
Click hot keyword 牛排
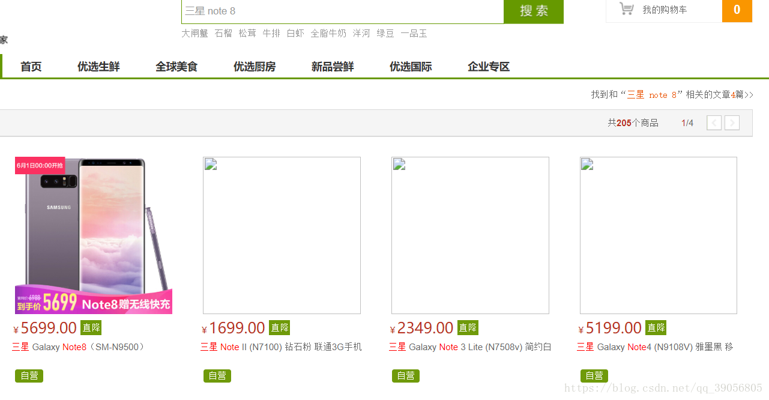[271, 34]
